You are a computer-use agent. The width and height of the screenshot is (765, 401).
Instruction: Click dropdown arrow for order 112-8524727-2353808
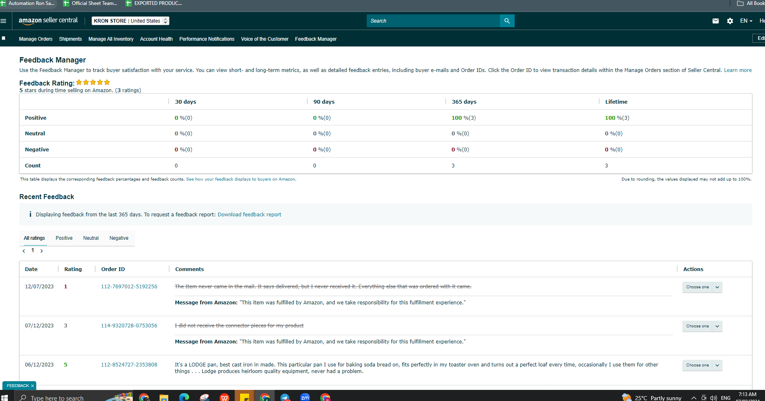(717, 365)
